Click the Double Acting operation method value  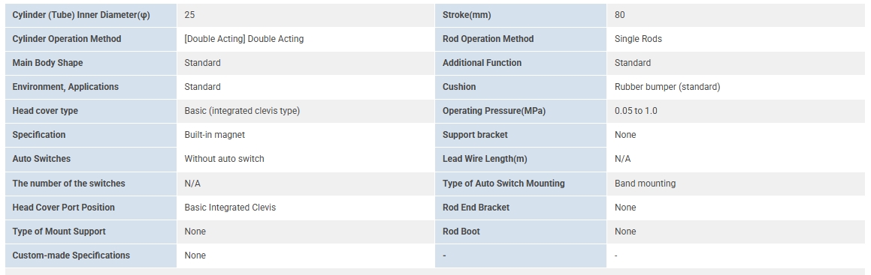coord(243,39)
